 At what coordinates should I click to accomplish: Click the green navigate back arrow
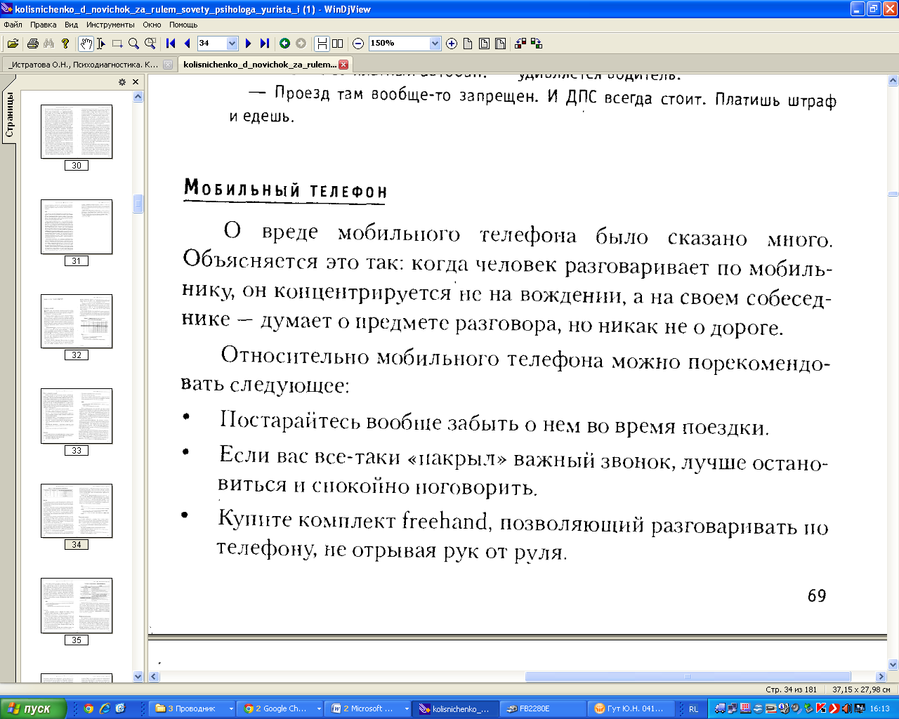tap(285, 44)
